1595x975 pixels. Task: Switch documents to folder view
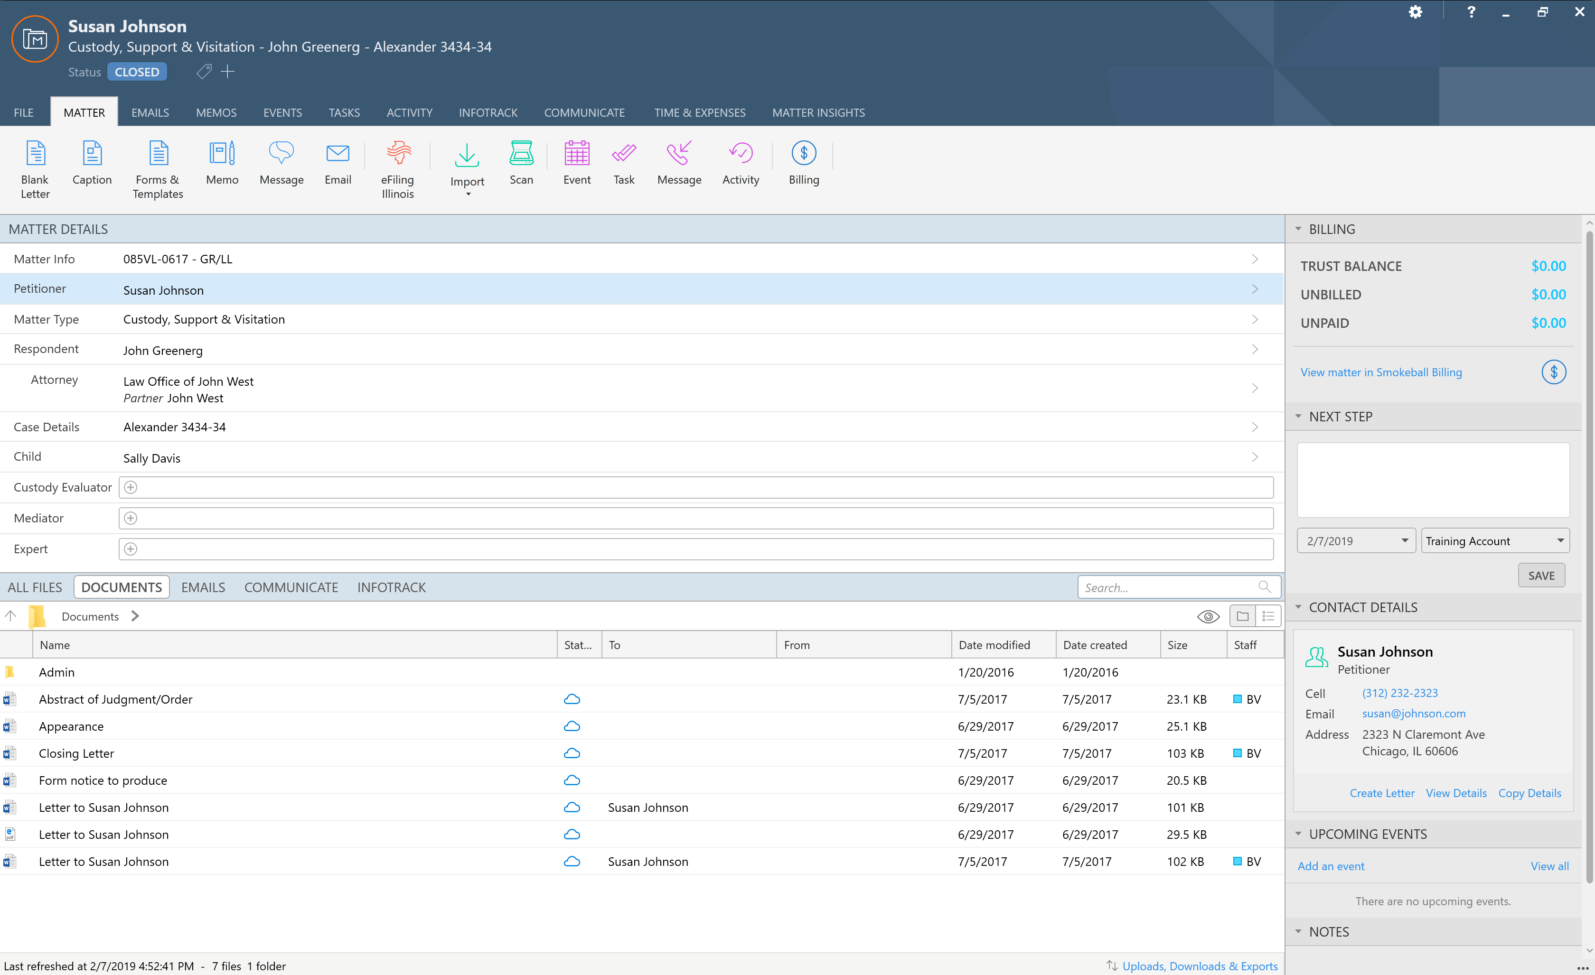pyautogui.click(x=1242, y=617)
